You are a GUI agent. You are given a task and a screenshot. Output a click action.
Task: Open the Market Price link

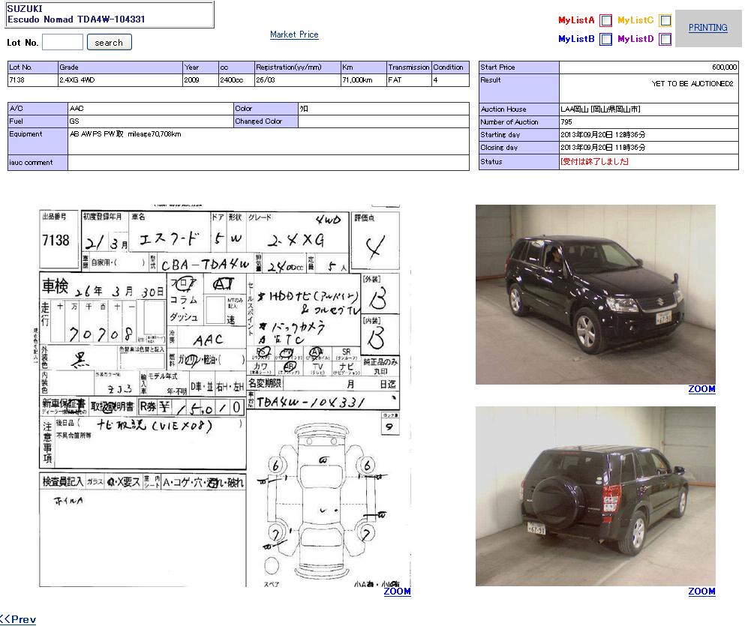(294, 34)
